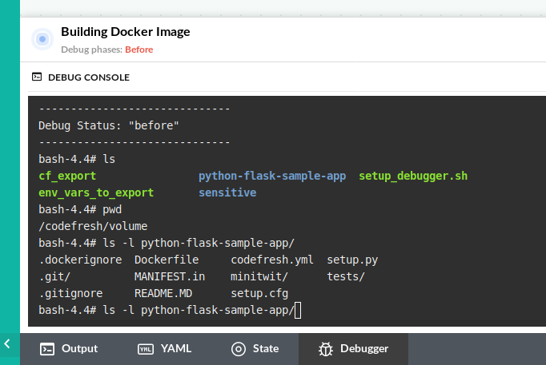Click Dockerfile in the directory listing

(x=167, y=260)
